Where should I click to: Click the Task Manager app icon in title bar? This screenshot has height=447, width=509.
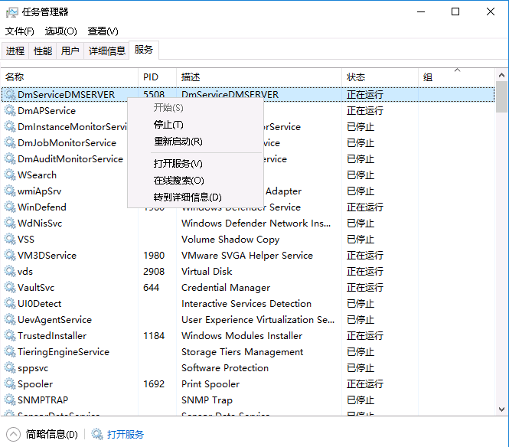pyautogui.click(x=12, y=12)
